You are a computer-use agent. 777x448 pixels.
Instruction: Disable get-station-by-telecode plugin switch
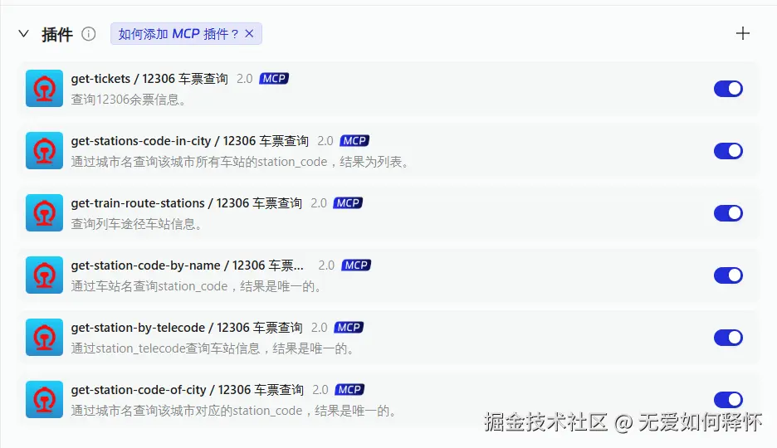pyautogui.click(x=728, y=337)
